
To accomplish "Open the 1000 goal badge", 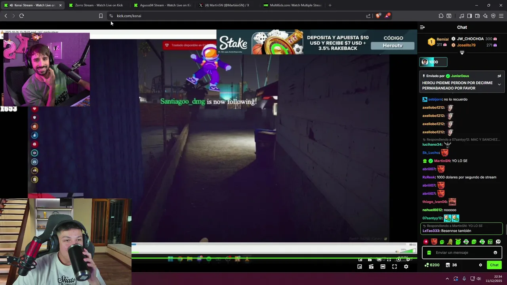I will coord(433,62).
